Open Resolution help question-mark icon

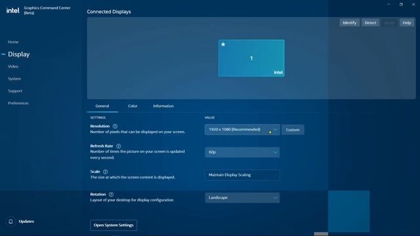tap(115, 127)
